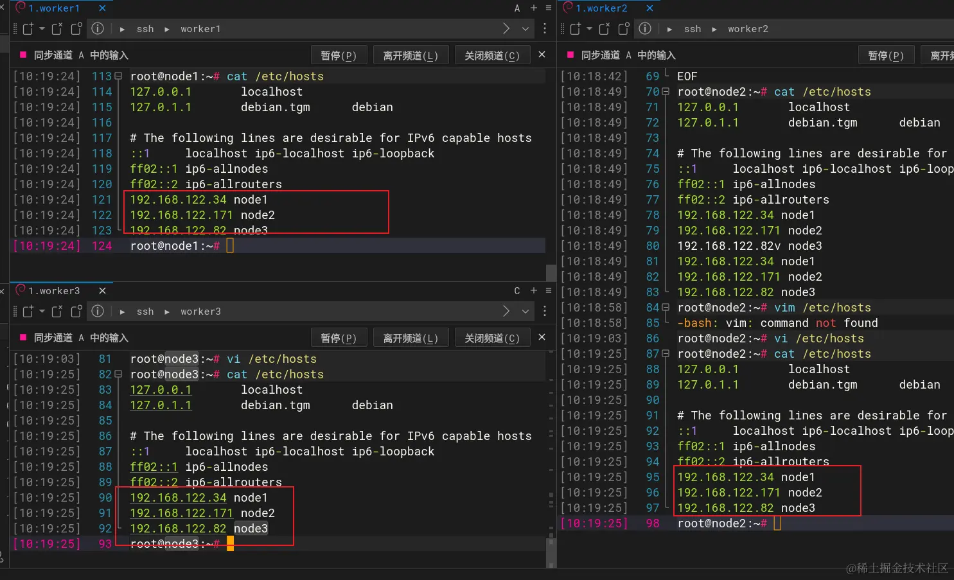Close the 1.worker3 tab
The image size is (954, 580).
tap(103, 291)
